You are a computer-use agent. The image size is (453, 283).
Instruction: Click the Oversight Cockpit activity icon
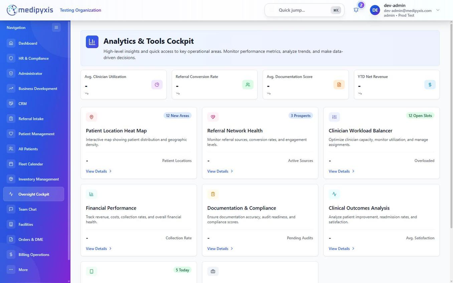point(11,194)
